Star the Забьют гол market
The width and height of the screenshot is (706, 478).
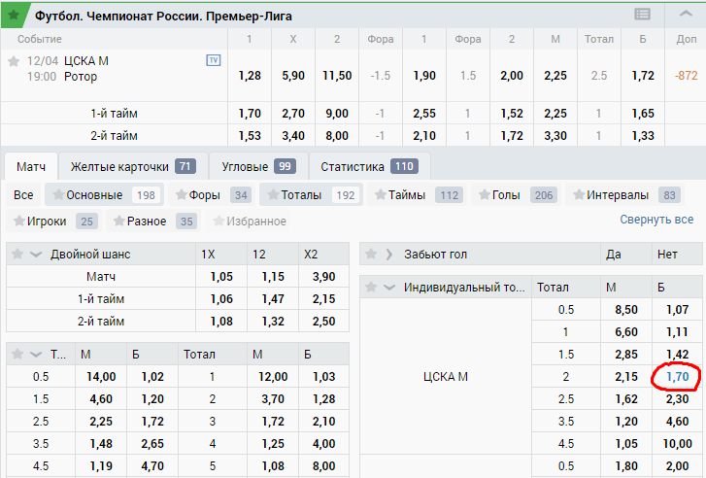click(371, 255)
